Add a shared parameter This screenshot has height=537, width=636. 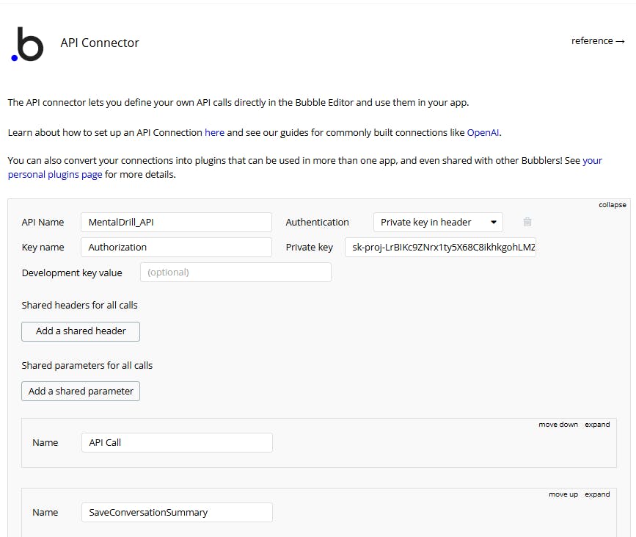(x=81, y=391)
